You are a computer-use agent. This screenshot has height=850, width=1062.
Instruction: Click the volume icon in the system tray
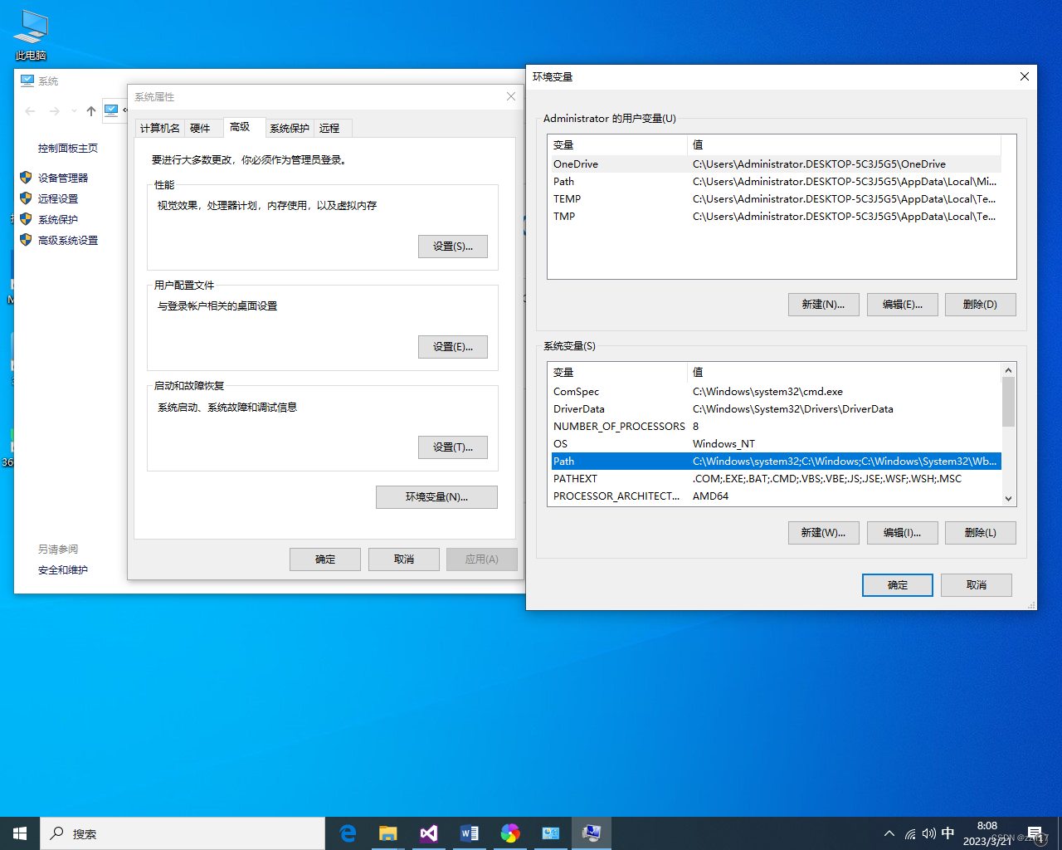929,833
